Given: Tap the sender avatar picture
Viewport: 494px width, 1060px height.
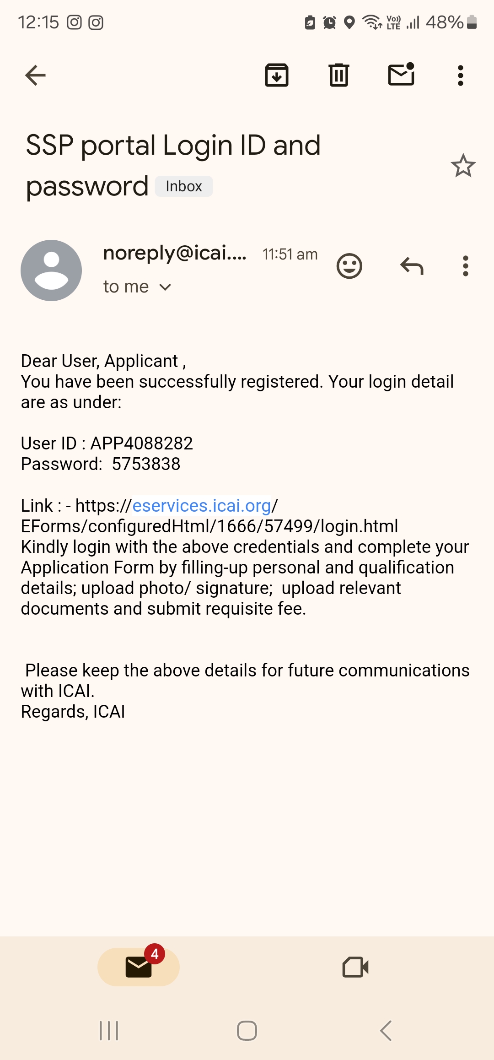Looking at the screenshot, I should (51, 270).
